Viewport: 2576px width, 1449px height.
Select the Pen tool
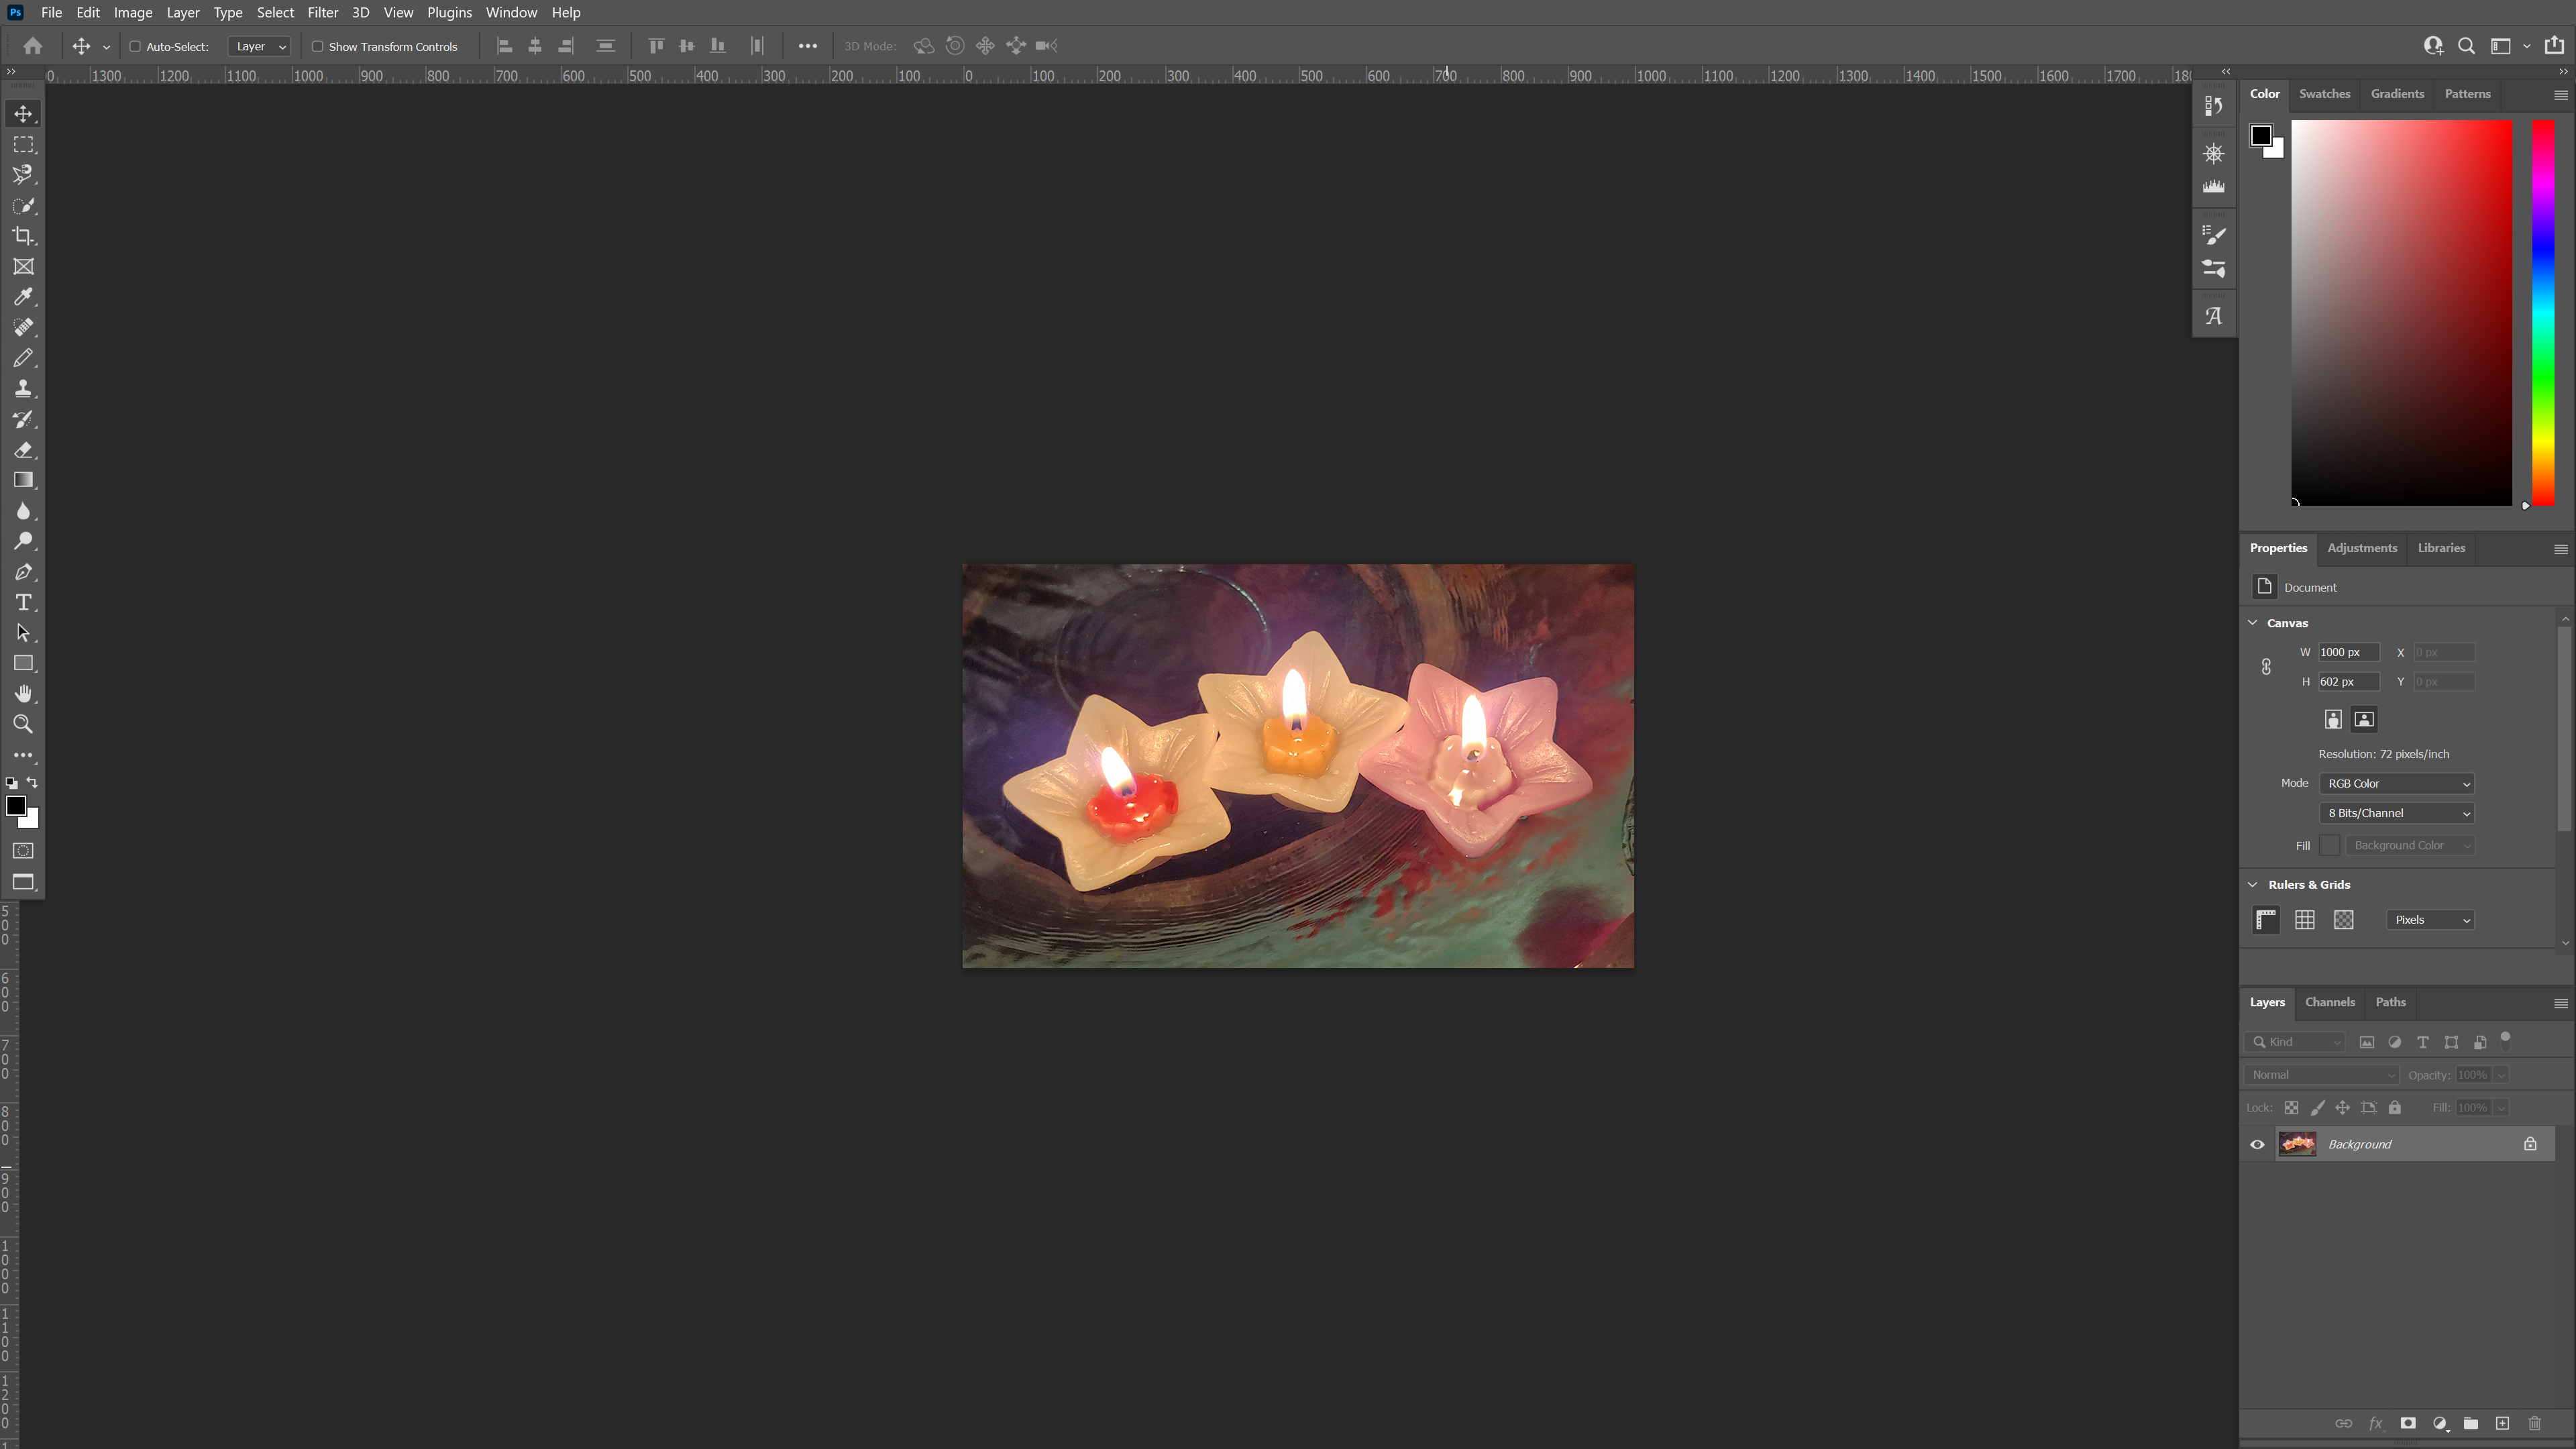coord(23,572)
